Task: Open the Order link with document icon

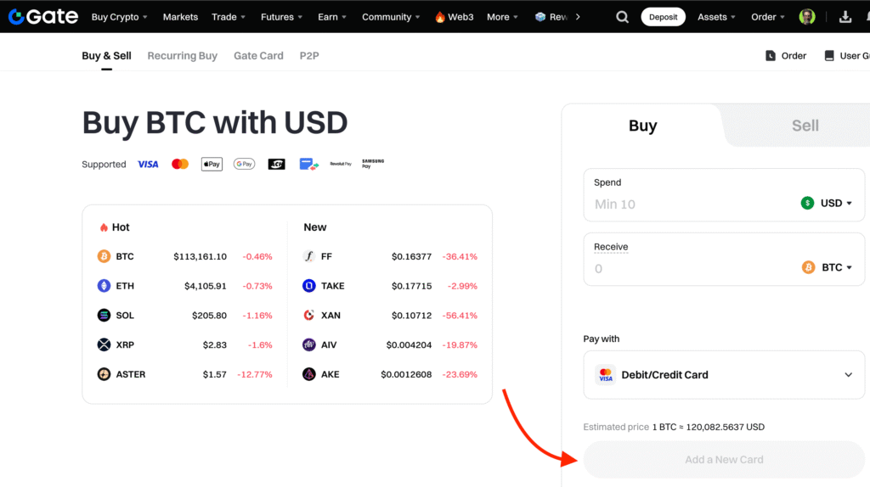Action: coord(786,56)
